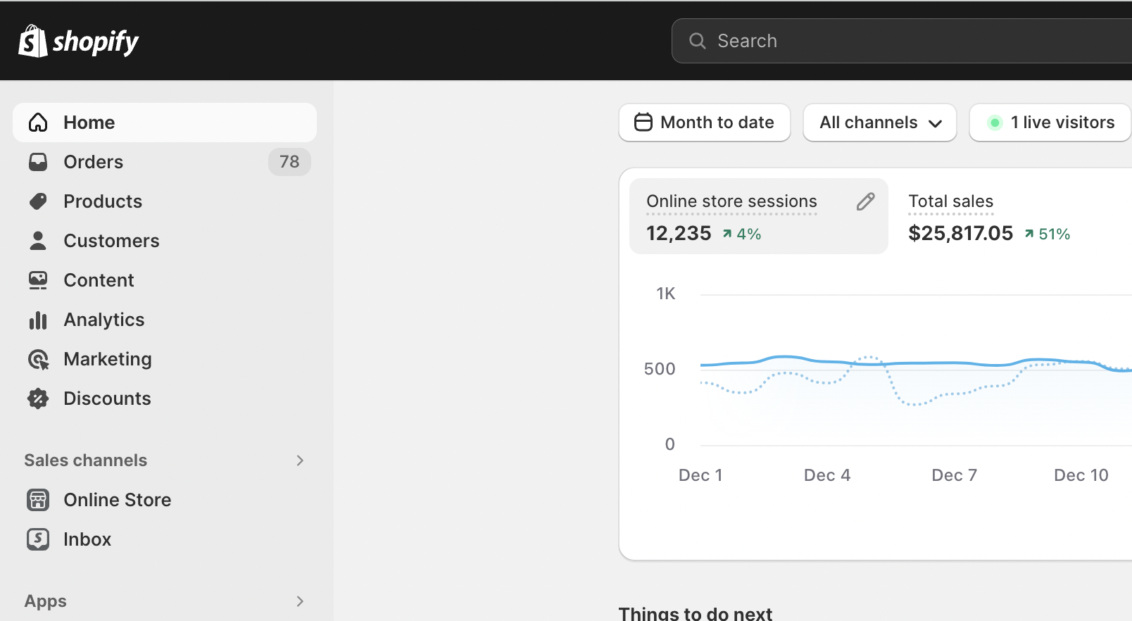
Task: Click the 78 orders count badge
Action: tap(289, 162)
